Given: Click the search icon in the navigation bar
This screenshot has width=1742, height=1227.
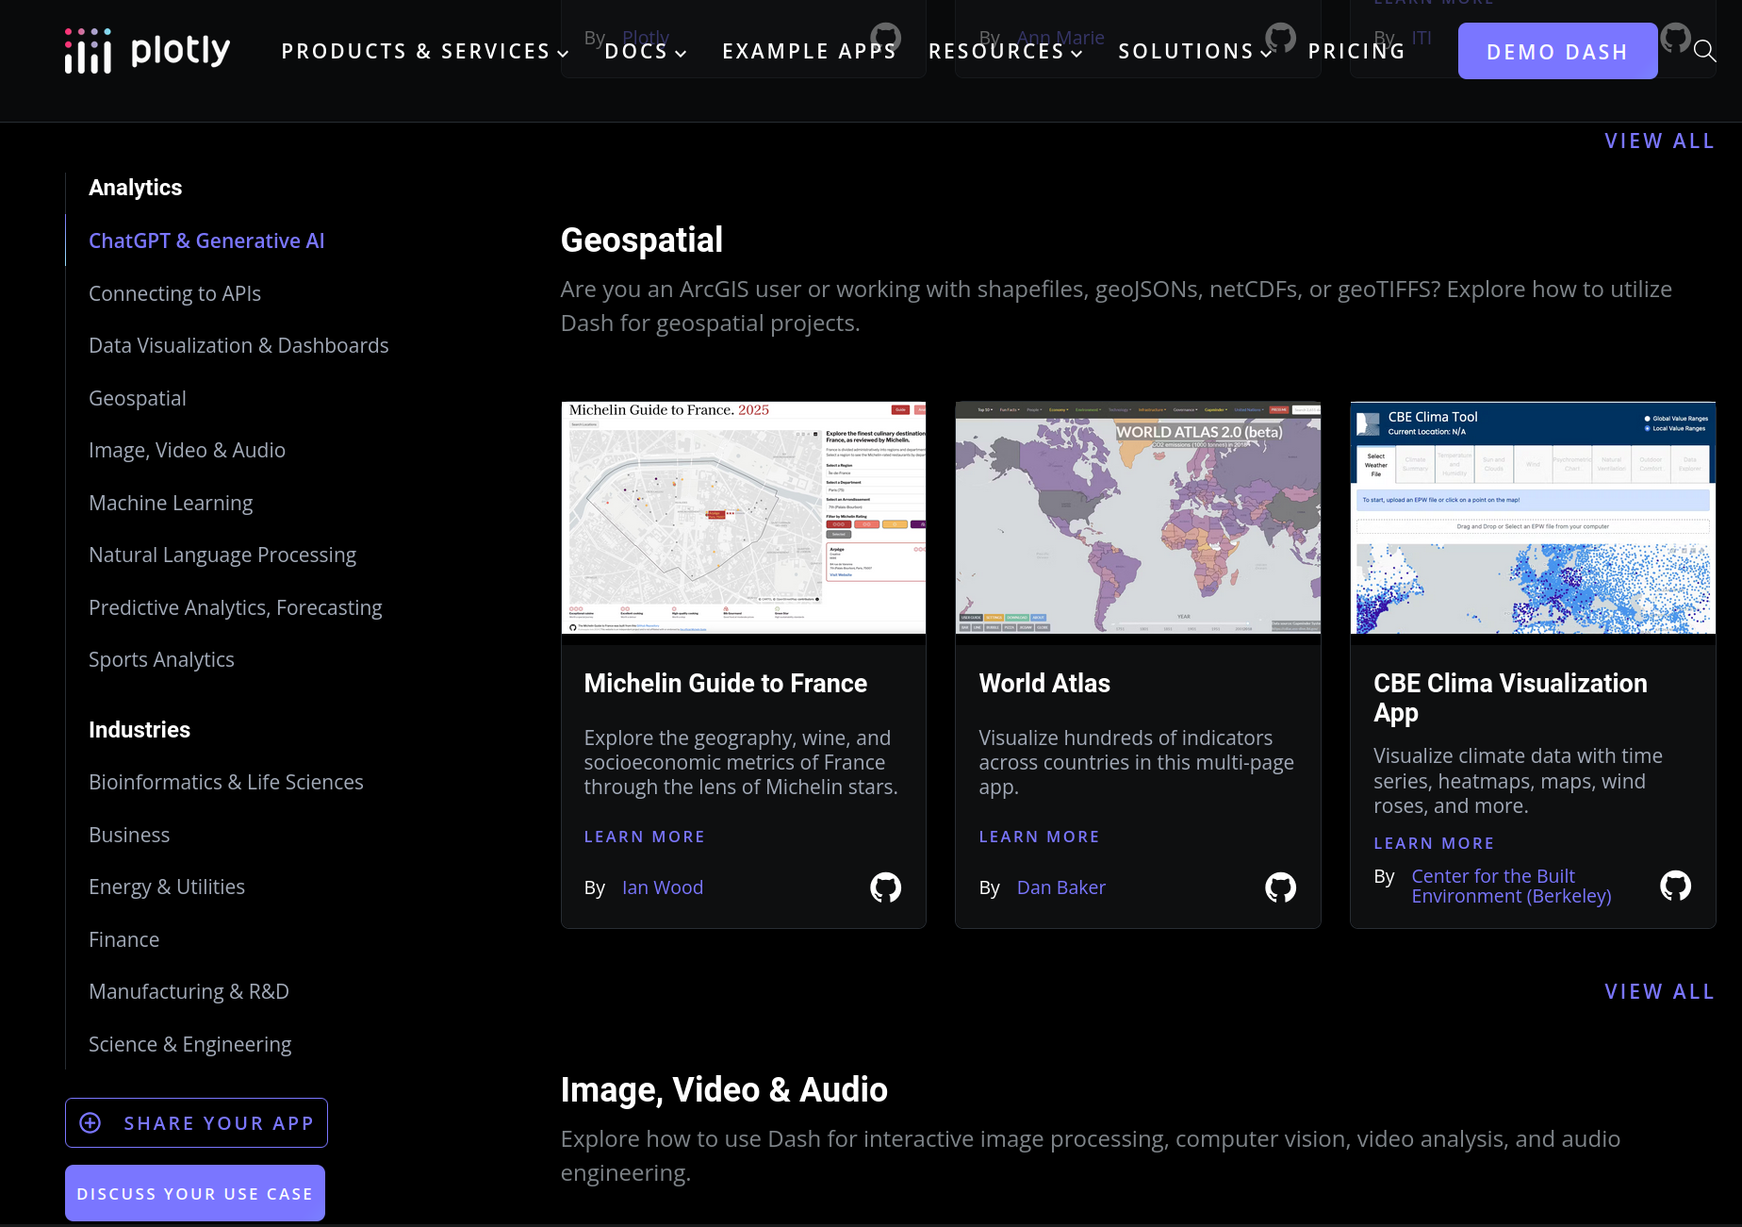Looking at the screenshot, I should [x=1706, y=51].
